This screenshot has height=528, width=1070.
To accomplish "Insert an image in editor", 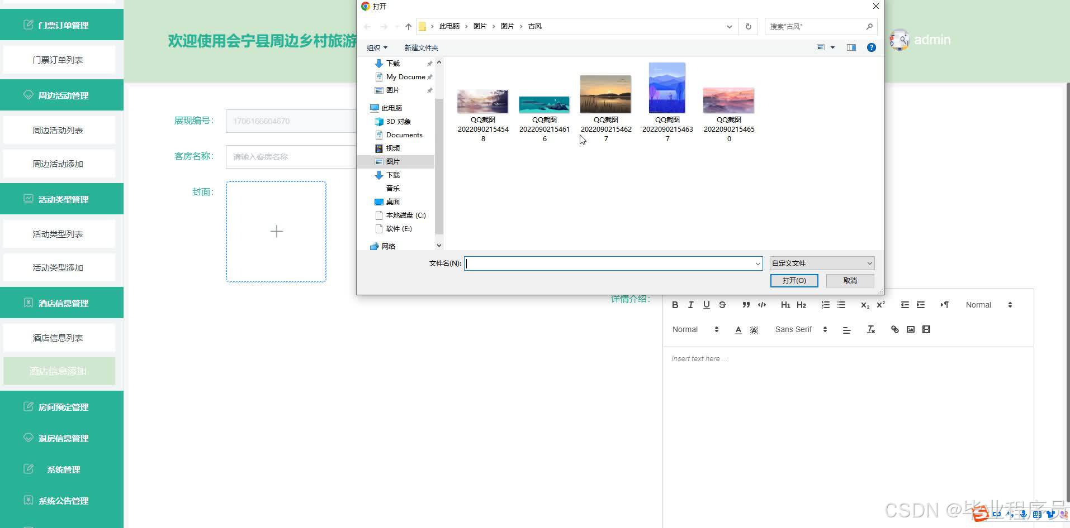I will [x=910, y=329].
